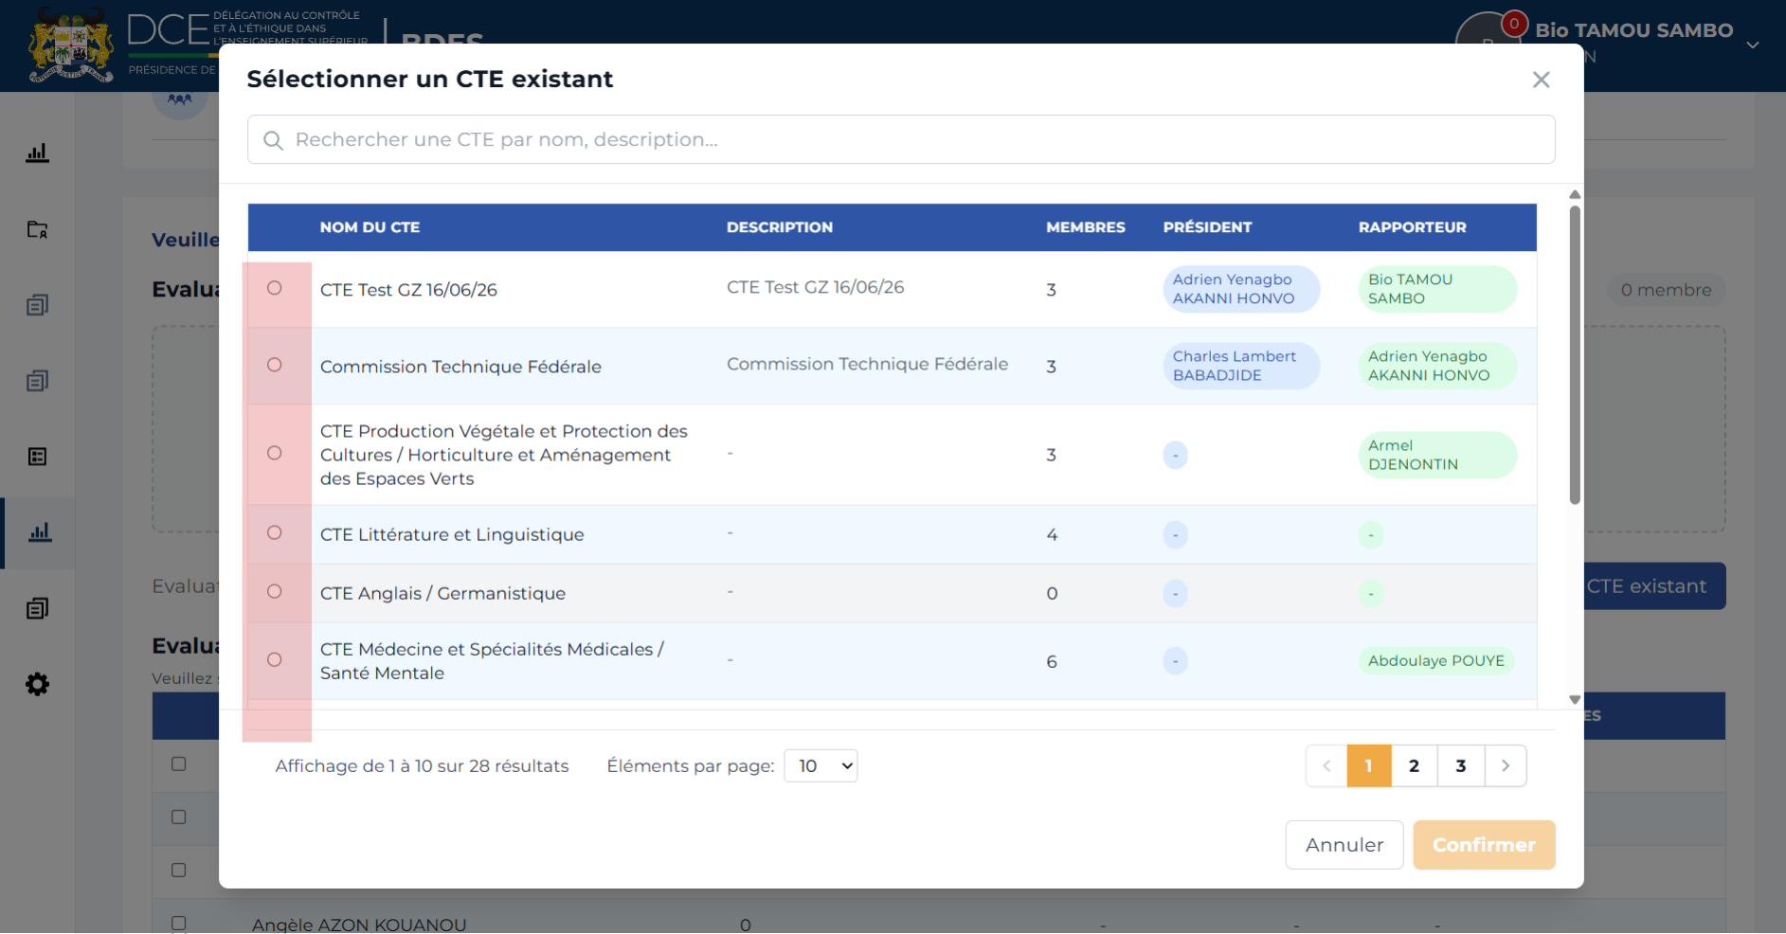Viewport: 1786px width, 934px height.
Task: Click Charles Lambert BABADJIDE president badge
Action: click(x=1241, y=366)
